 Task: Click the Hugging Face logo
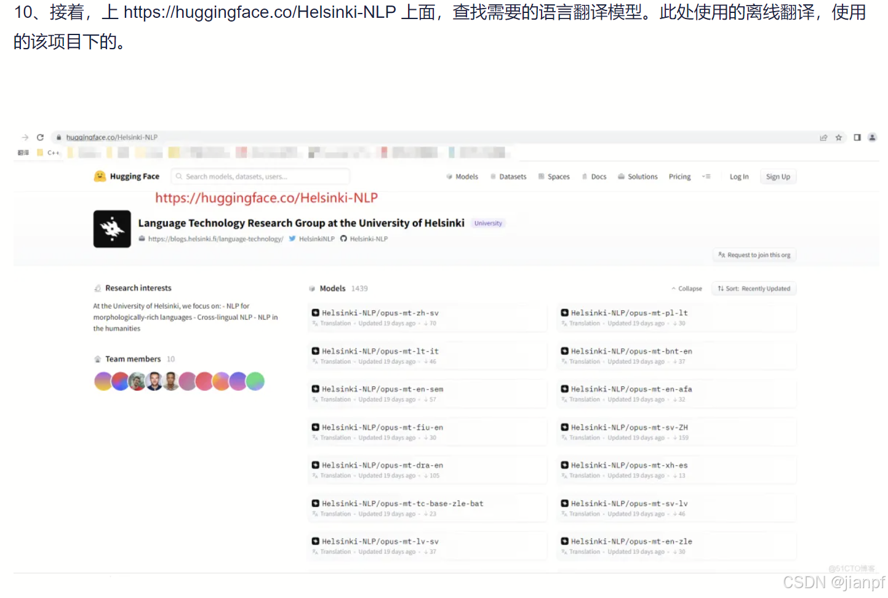126,177
